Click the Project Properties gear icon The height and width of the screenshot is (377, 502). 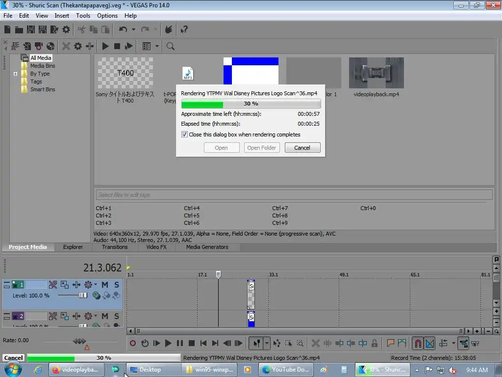[x=66, y=30]
